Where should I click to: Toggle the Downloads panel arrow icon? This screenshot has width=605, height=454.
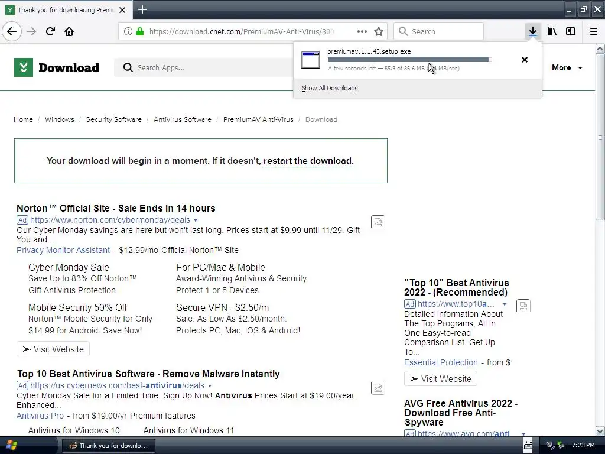[x=533, y=31]
